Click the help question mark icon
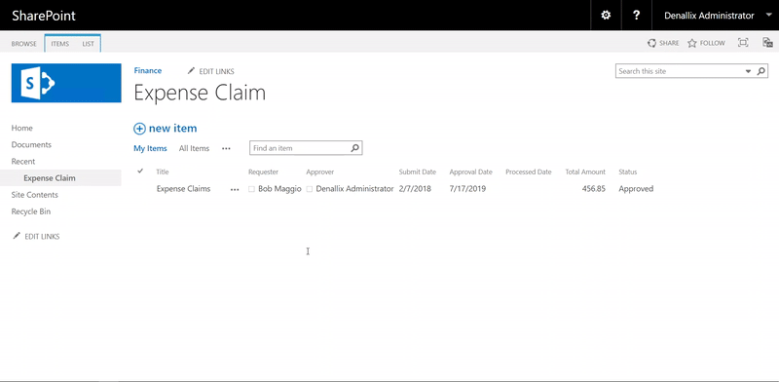The image size is (779, 382). coord(636,16)
